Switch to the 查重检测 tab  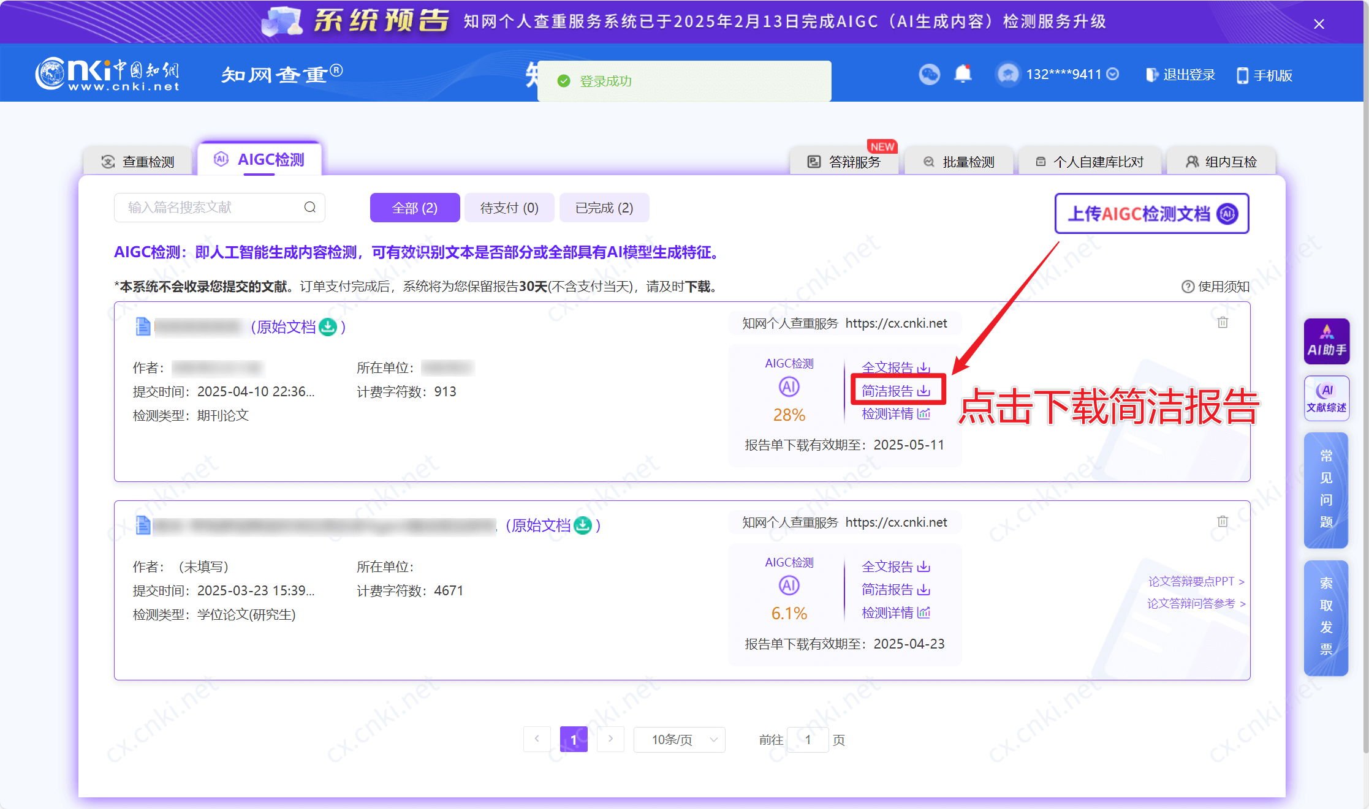point(138,162)
